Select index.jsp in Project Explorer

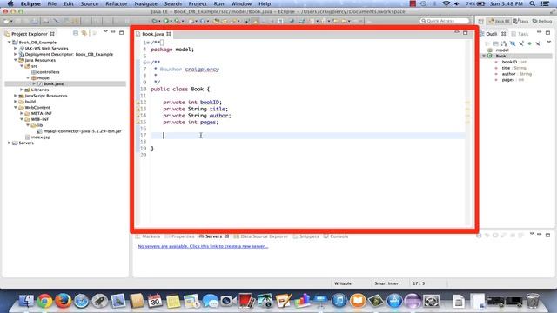pos(37,137)
